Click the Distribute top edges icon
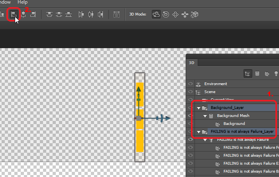279x177 pixels. 49,14
